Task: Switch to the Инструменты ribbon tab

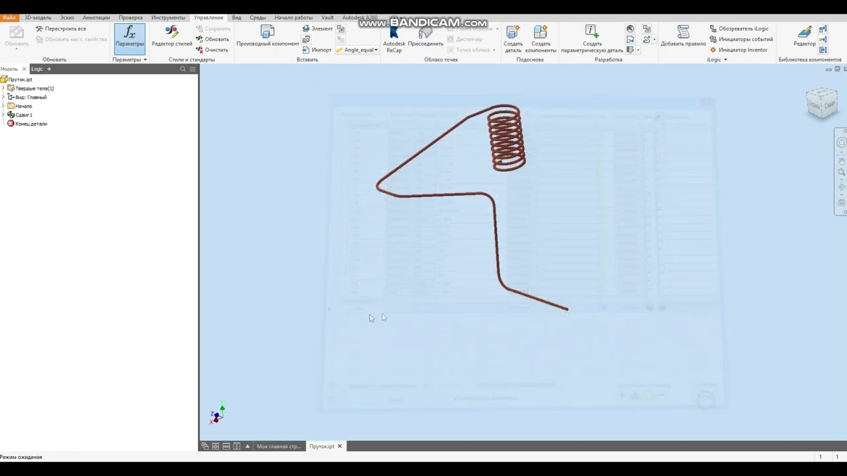Action: [168, 17]
